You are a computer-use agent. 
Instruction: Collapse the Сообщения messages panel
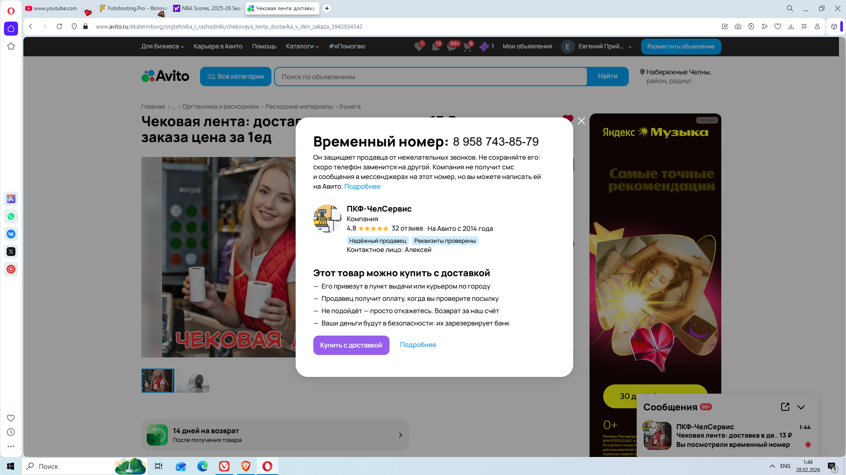click(801, 407)
